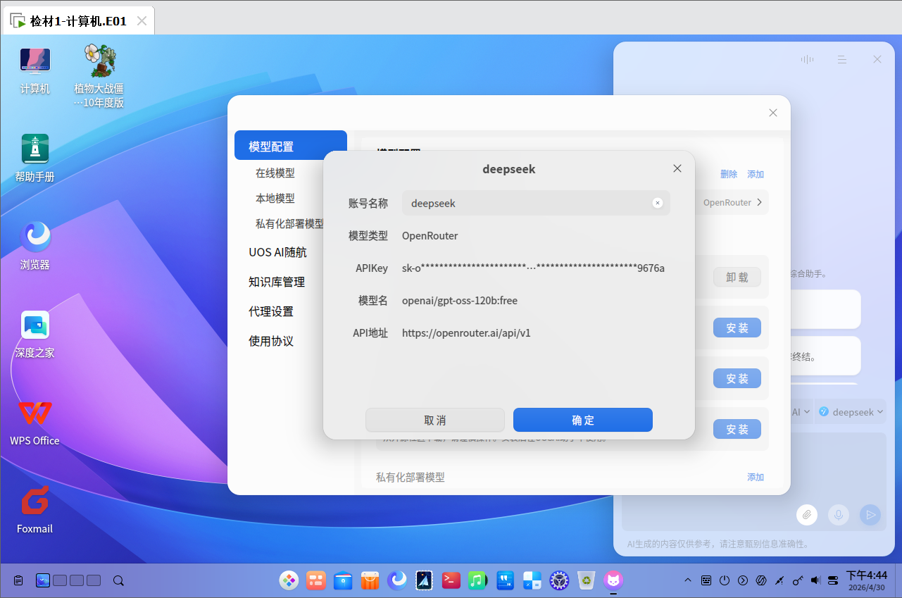Select 私有化部署模型 in the sidebar
This screenshot has width=902, height=598.
pos(289,224)
